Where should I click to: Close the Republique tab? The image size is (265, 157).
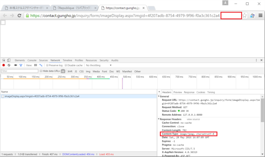coord(95,8)
